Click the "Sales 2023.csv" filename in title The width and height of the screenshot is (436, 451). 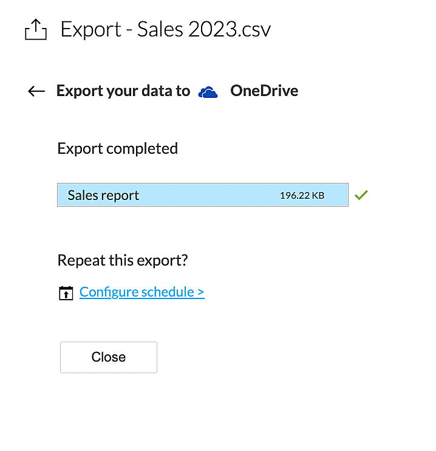coord(204,30)
